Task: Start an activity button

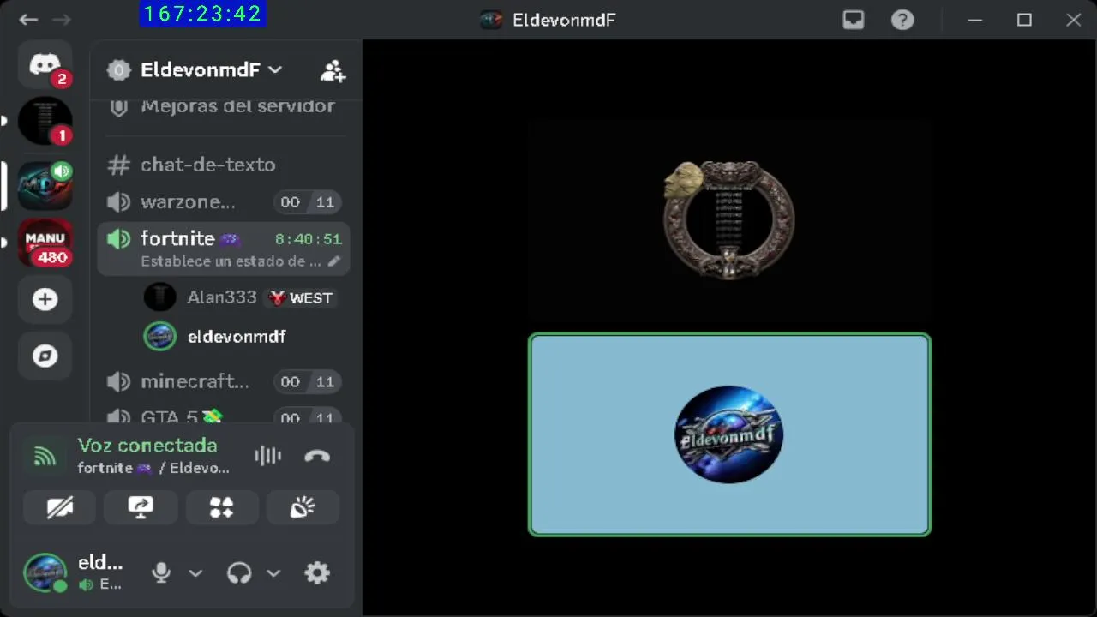Action: tap(221, 507)
